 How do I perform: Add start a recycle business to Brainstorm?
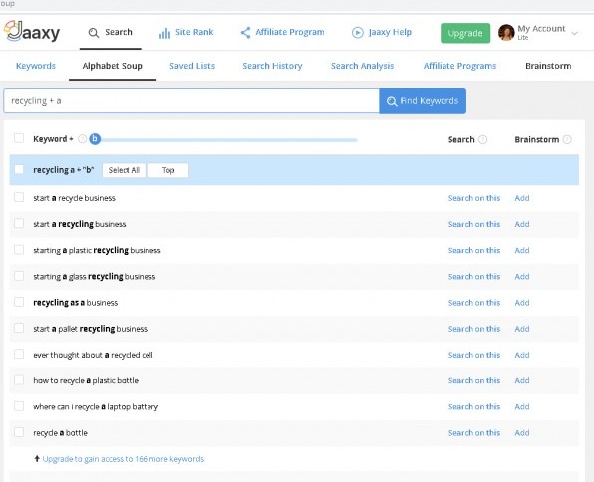click(x=522, y=198)
